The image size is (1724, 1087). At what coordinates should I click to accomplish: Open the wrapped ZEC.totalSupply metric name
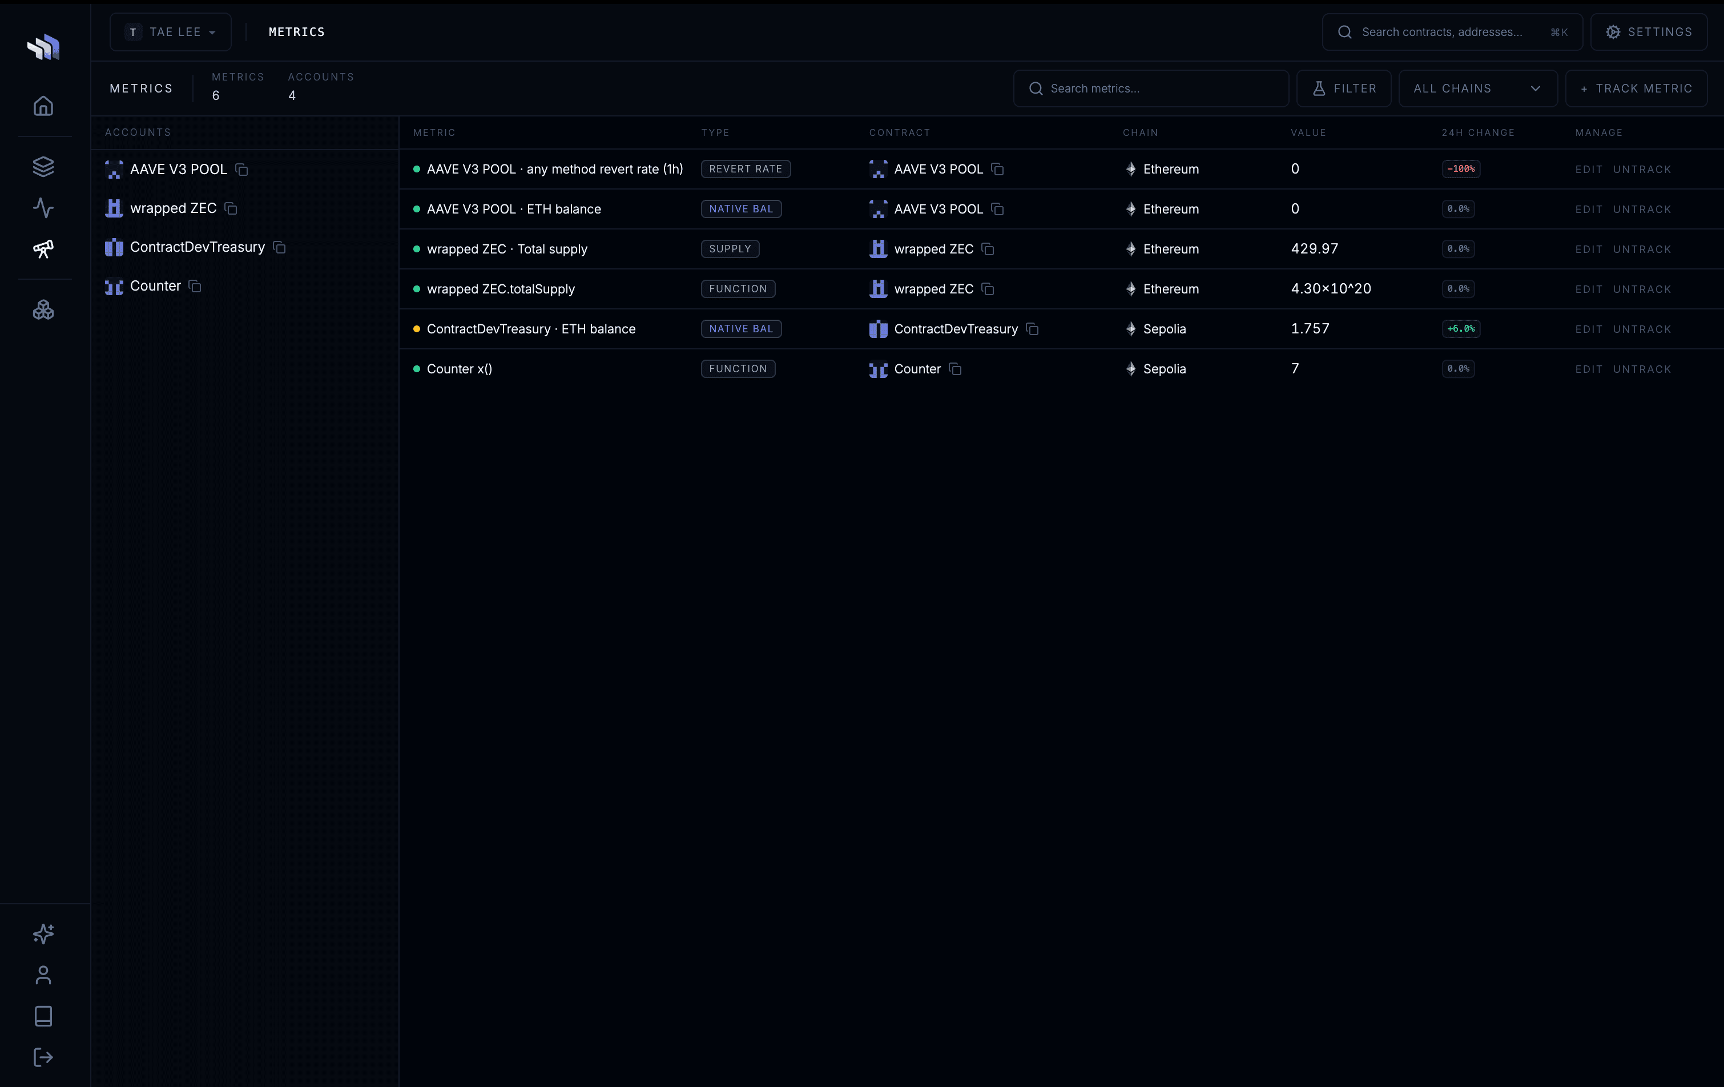(x=501, y=289)
